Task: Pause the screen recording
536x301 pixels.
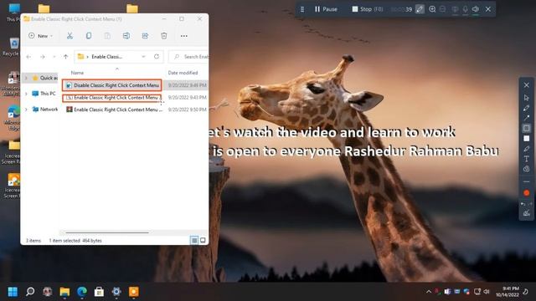Action: (x=326, y=9)
